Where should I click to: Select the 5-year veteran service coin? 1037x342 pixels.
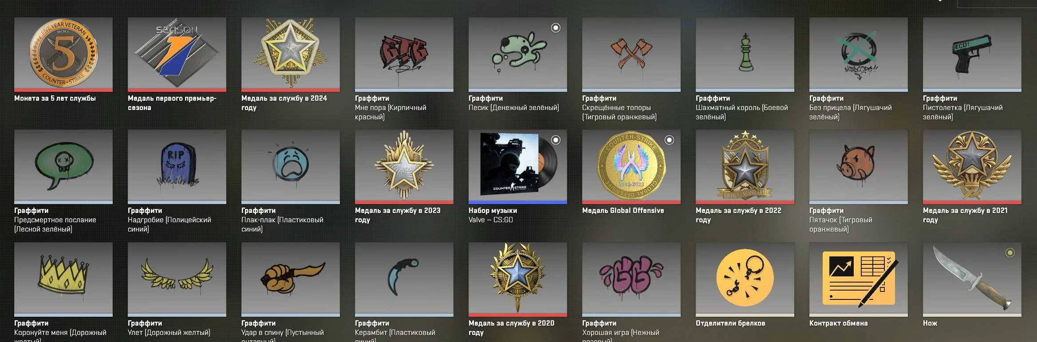63,54
